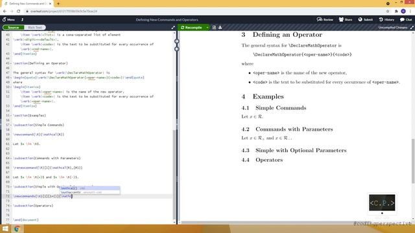Collapse the fold at line 48 quote
Screen dimensions: 415x233
[11, 78]
